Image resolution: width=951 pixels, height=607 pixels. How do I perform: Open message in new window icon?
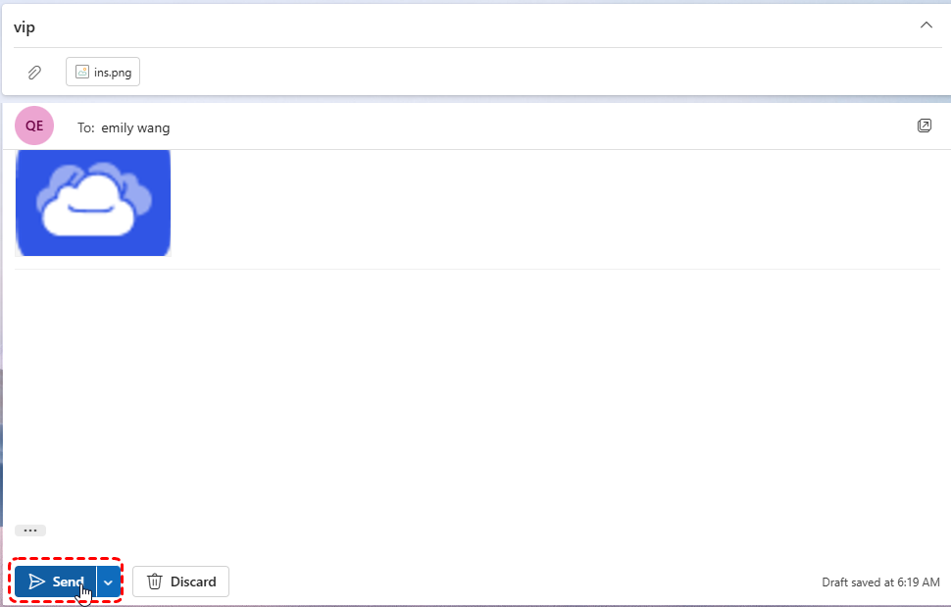[925, 126]
